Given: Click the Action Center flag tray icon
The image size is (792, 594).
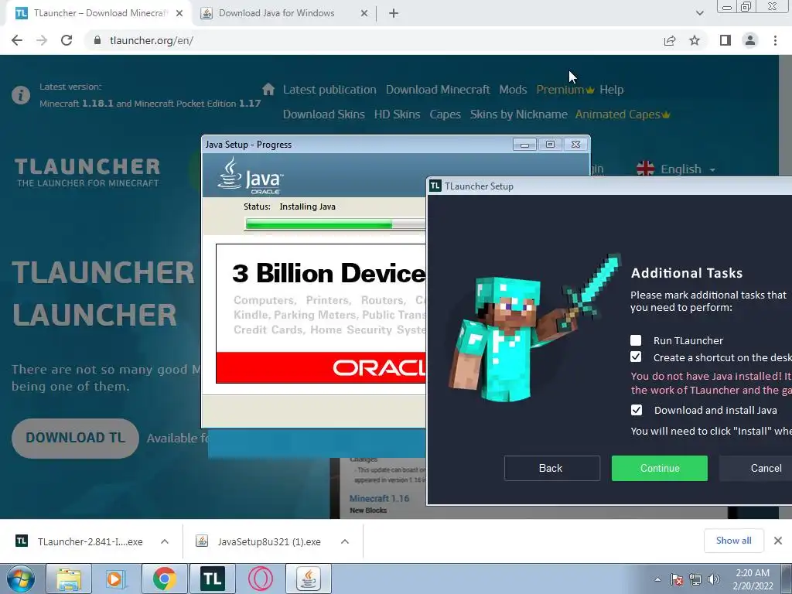Looking at the screenshot, I should [677, 579].
